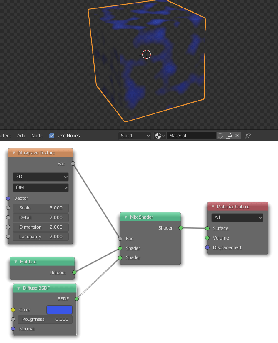The width and height of the screenshot is (278, 343).
Task: Click the Holdout output socket
Action: 74,272
